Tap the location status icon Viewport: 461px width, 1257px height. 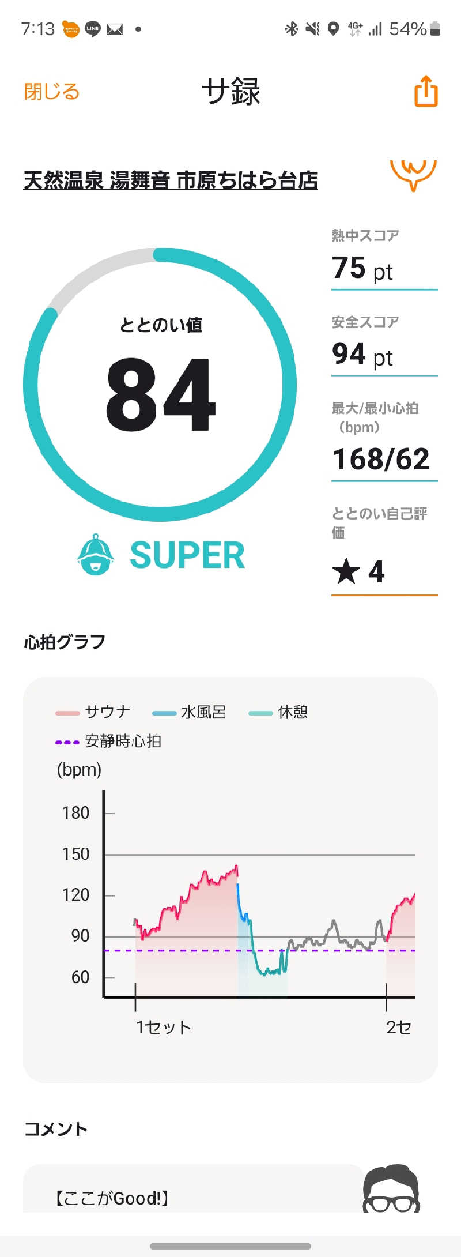tap(333, 29)
